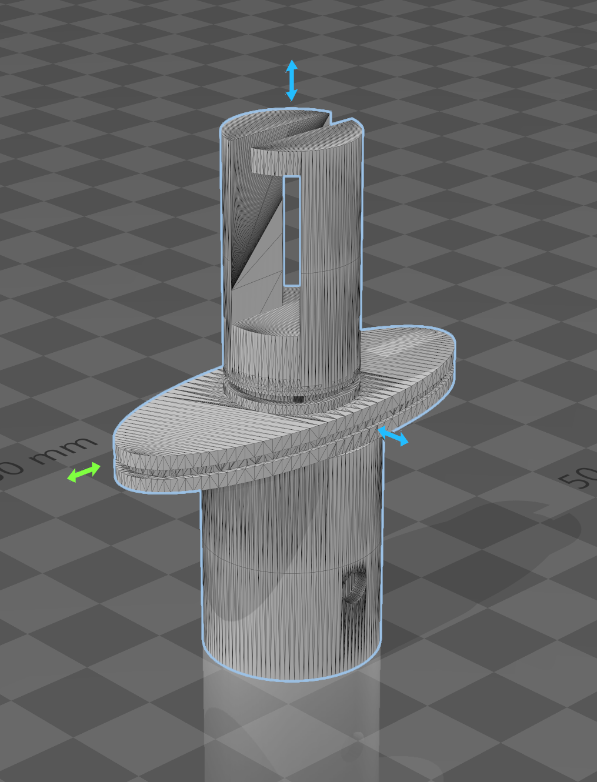The height and width of the screenshot is (782, 597).
Task: Click the blue double-headed arrow beside the oval flange
Action: click(x=392, y=436)
